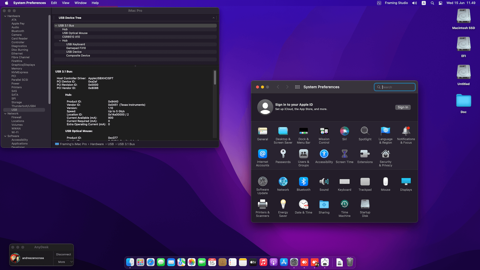Collapse the nested Hub tree node
The width and height of the screenshot is (480, 270).
pos(60,40)
